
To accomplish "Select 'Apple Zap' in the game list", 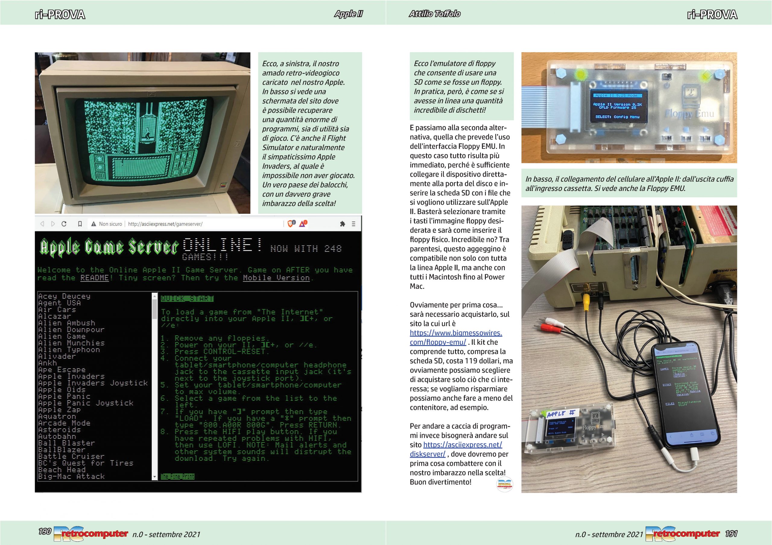I will pyautogui.click(x=59, y=410).
